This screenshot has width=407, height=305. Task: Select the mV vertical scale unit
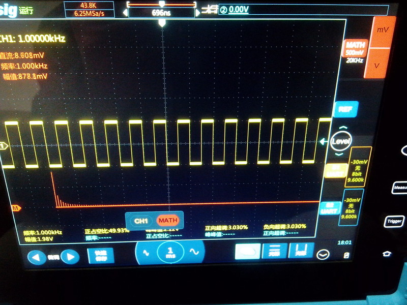382,30
